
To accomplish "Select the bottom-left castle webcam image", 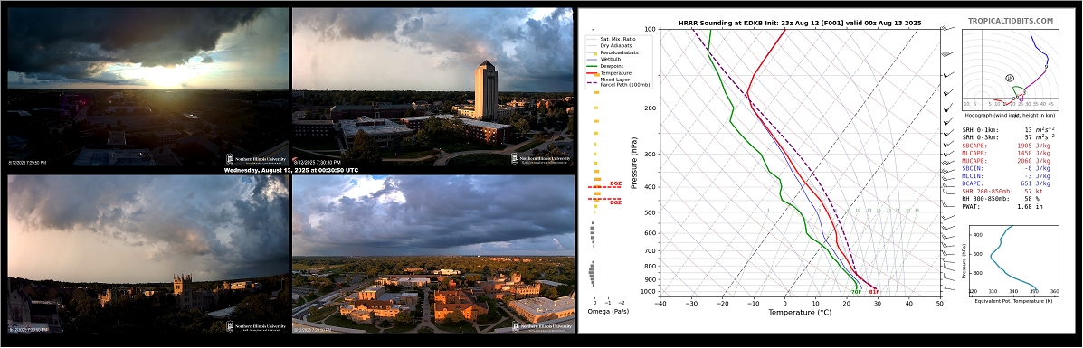I will tap(147, 253).
